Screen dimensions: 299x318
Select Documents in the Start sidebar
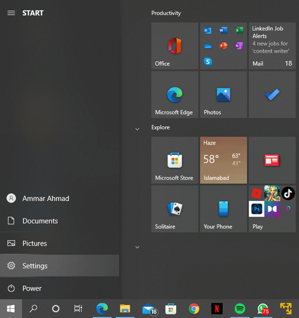40,221
